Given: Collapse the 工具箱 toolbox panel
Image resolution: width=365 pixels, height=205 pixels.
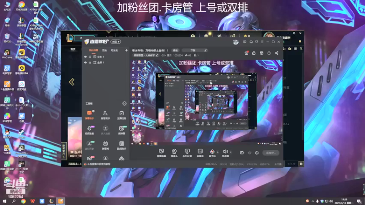Looking at the screenshot, I should tap(124, 103).
